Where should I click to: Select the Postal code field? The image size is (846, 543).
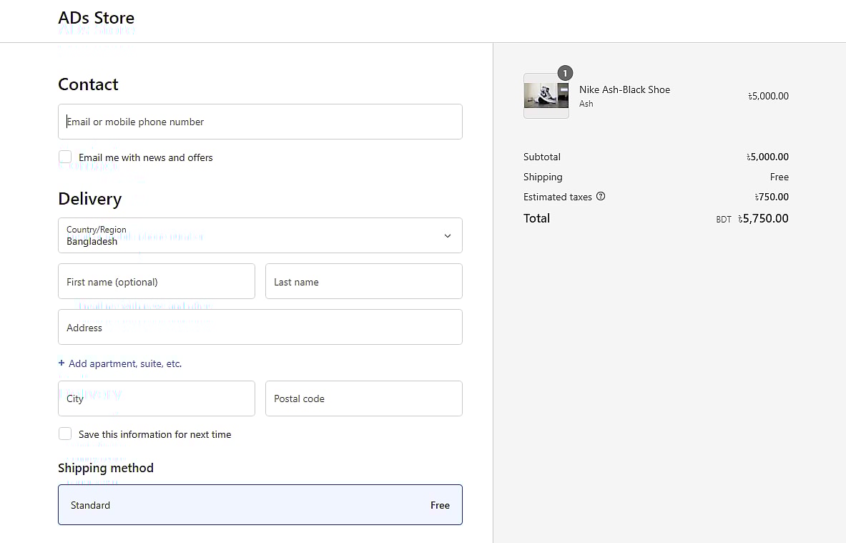(x=363, y=398)
